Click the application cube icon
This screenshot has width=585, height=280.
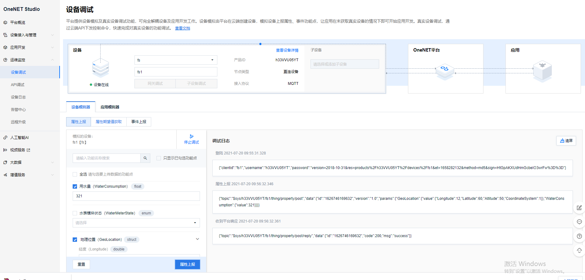point(542,70)
